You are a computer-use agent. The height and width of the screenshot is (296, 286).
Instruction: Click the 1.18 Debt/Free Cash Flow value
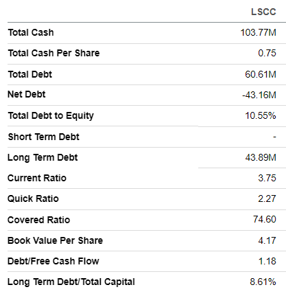(267, 261)
